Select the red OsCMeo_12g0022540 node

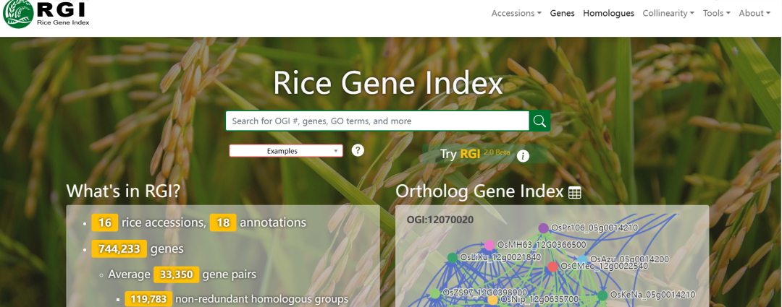coord(552,267)
